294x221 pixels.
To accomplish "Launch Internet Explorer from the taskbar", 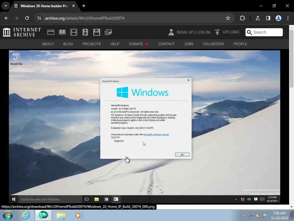I will click(x=26, y=215).
